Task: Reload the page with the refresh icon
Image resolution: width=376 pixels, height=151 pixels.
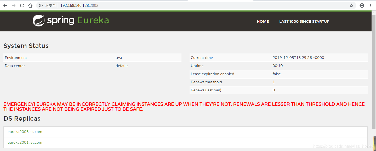Action: (x=22, y=5)
